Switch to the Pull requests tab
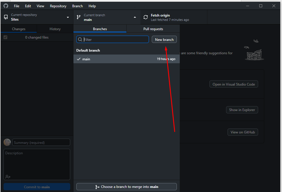The width and height of the screenshot is (282, 192). pyautogui.click(x=153, y=29)
